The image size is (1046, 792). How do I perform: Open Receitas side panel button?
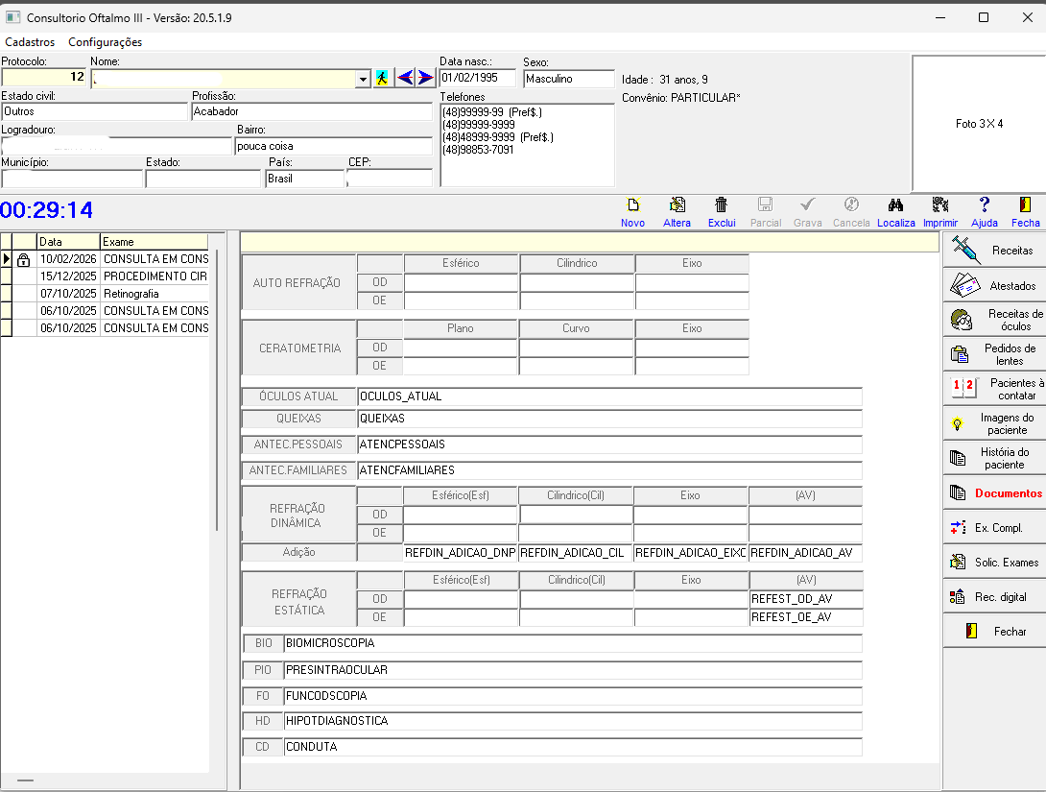click(x=994, y=251)
